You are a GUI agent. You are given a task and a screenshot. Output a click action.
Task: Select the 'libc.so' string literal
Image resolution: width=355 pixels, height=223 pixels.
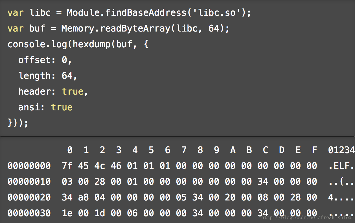[x=217, y=13]
